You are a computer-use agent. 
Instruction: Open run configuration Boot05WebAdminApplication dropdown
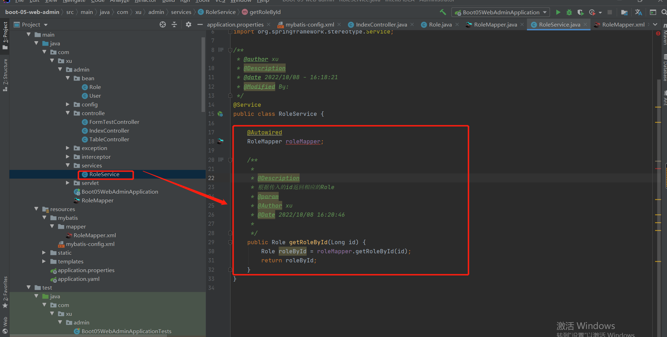point(501,12)
